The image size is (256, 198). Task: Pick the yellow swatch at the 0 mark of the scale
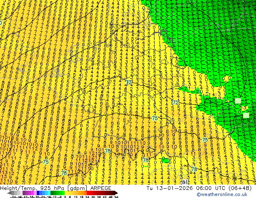[66, 193]
